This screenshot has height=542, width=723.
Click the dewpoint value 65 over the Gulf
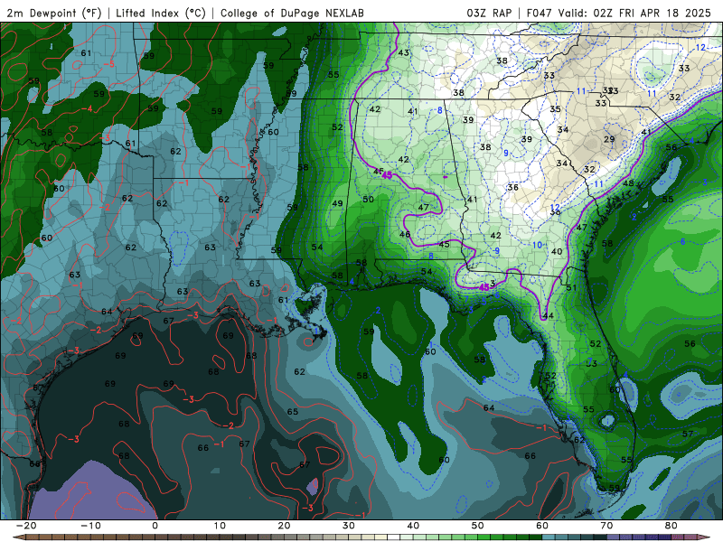[293, 412]
